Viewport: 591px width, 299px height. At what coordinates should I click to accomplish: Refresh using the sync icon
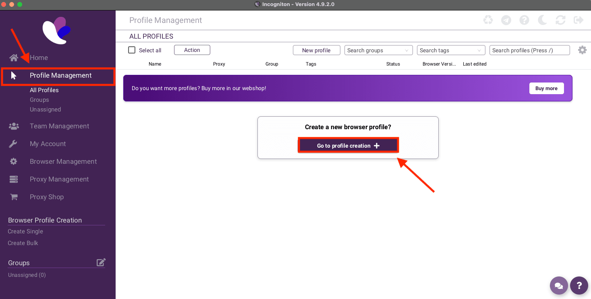click(x=560, y=20)
